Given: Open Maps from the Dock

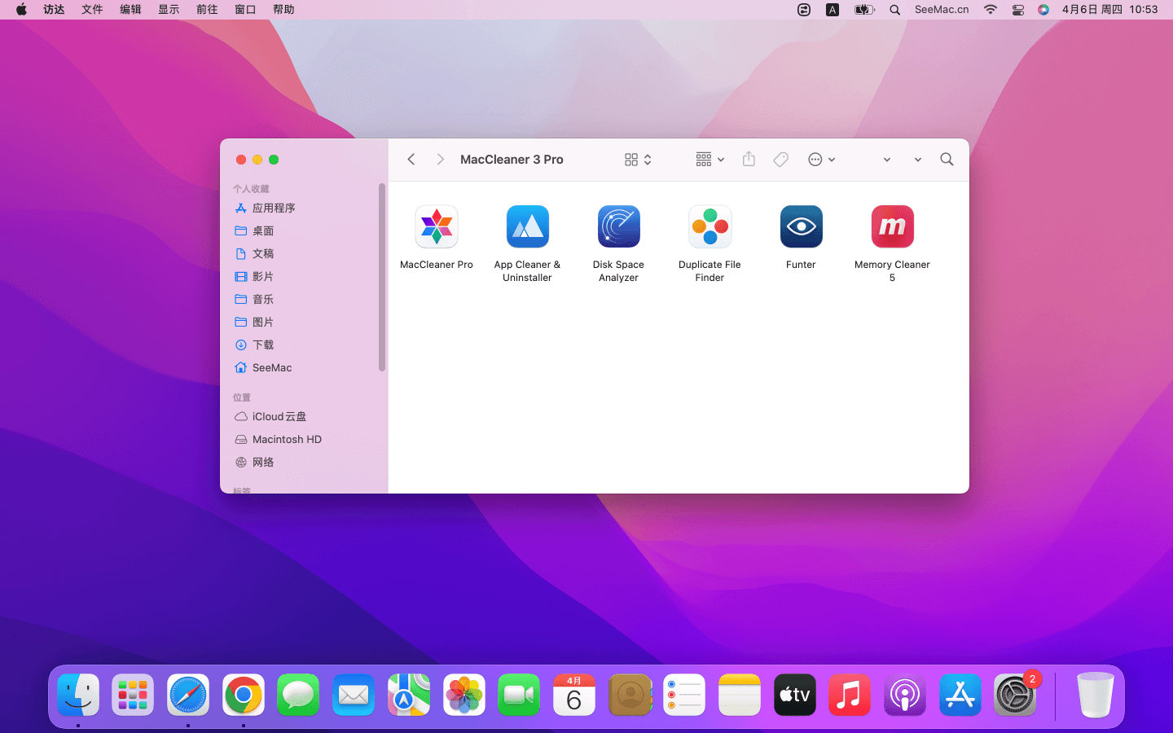Looking at the screenshot, I should [409, 696].
